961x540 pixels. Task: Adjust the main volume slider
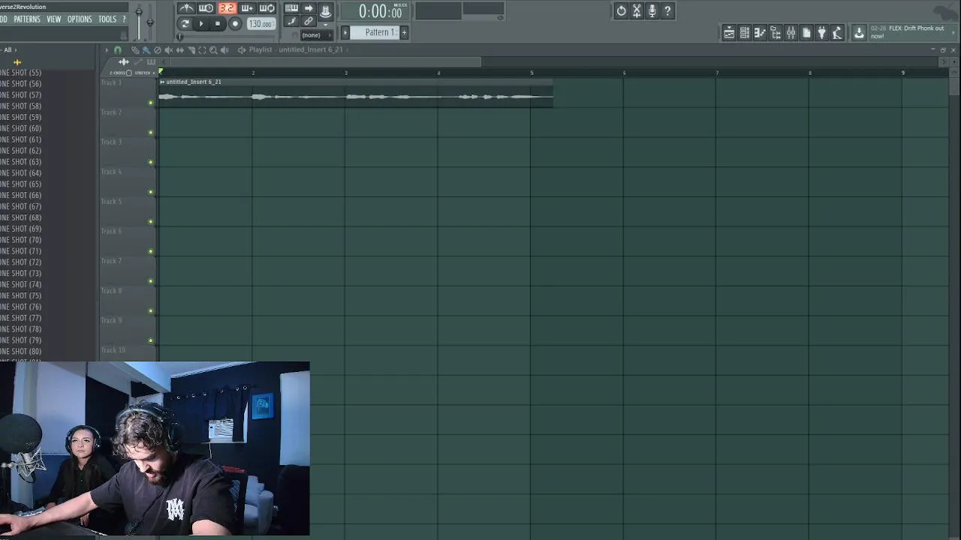(139, 21)
